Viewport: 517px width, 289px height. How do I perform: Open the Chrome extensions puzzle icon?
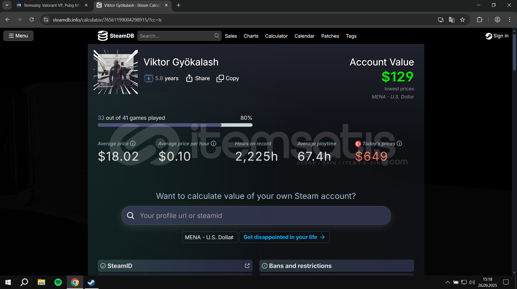coord(480,20)
